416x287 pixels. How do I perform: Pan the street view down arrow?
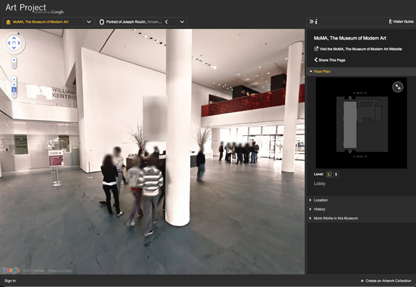point(14,48)
